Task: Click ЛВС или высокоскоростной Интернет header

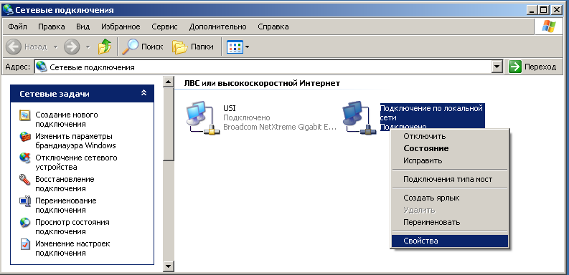Action: coord(262,83)
